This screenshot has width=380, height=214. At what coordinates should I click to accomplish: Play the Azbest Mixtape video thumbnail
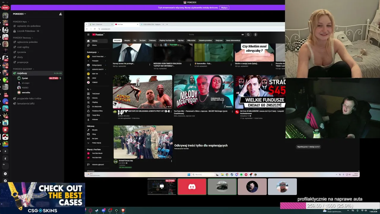click(142, 92)
